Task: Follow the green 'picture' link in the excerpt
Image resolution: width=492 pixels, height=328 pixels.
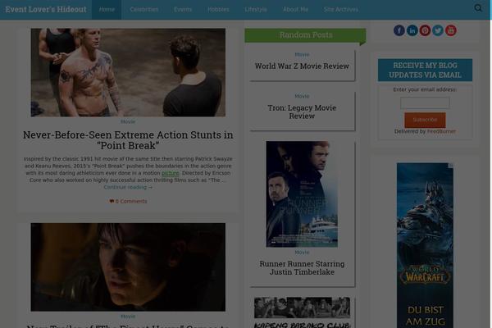Action: click(170, 173)
